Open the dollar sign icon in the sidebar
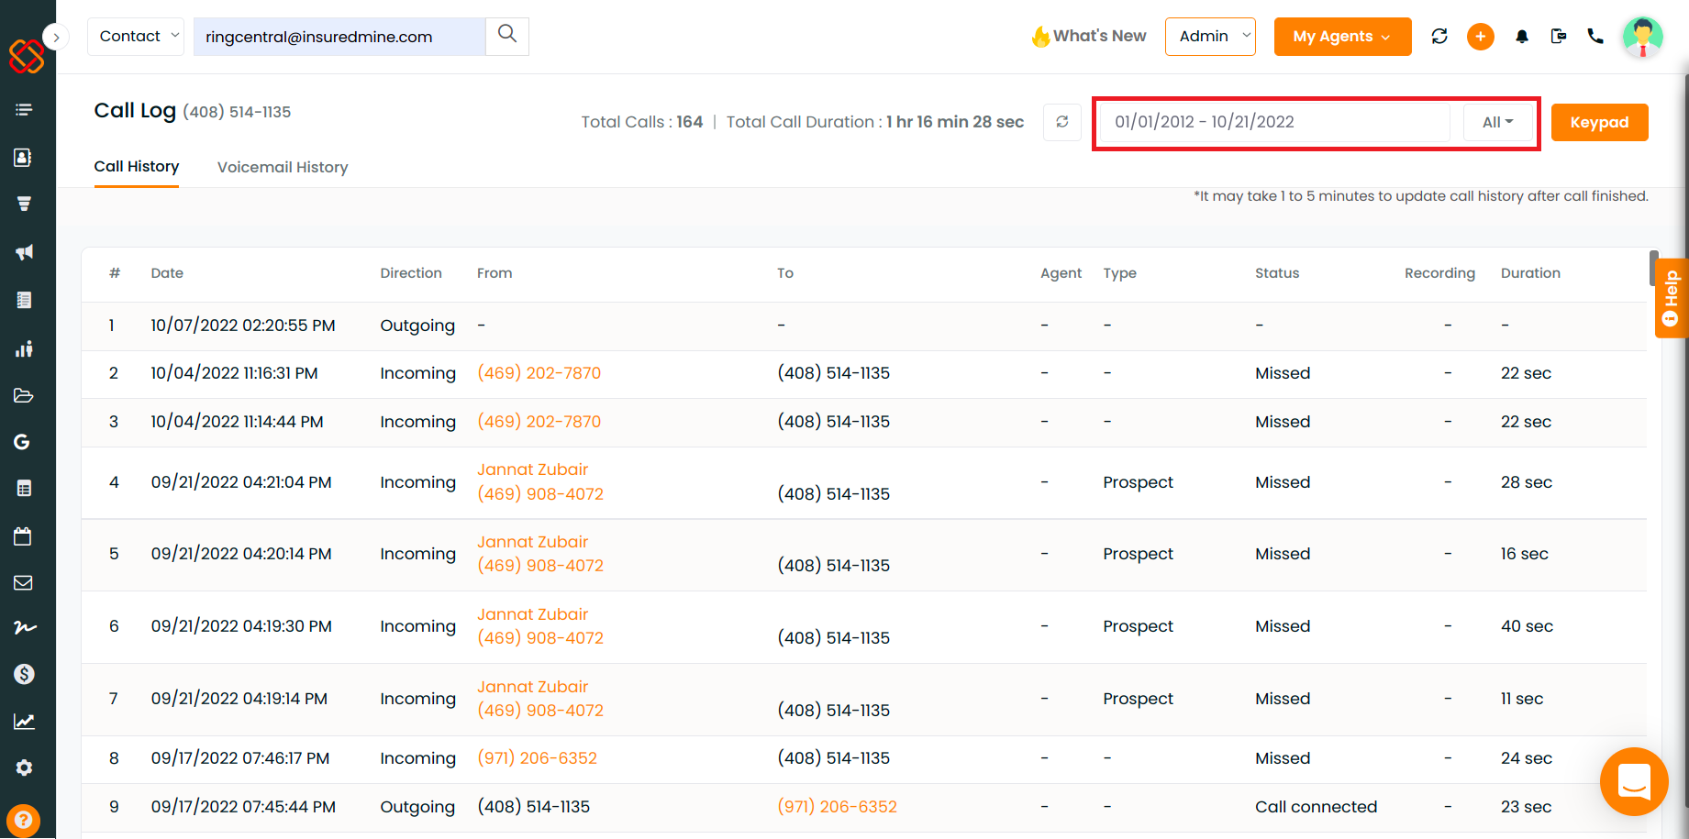 coord(24,674)
